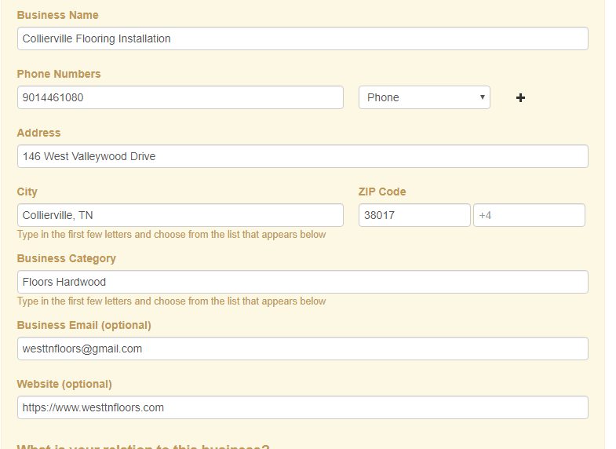Click the Phone Numbers label
The image size is (616, 449).
coord(59,74)
